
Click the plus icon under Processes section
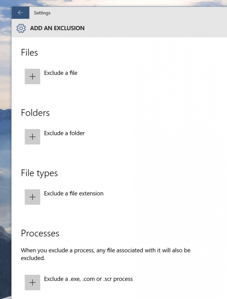click(32, 283)
